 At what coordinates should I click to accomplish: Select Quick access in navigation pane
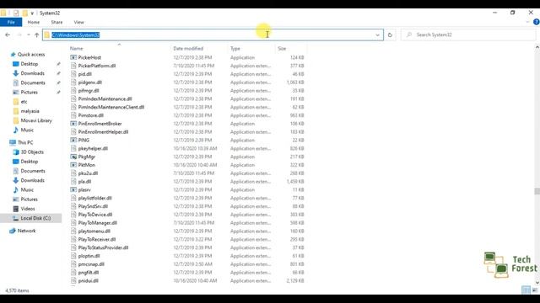(x=31, y=54)
